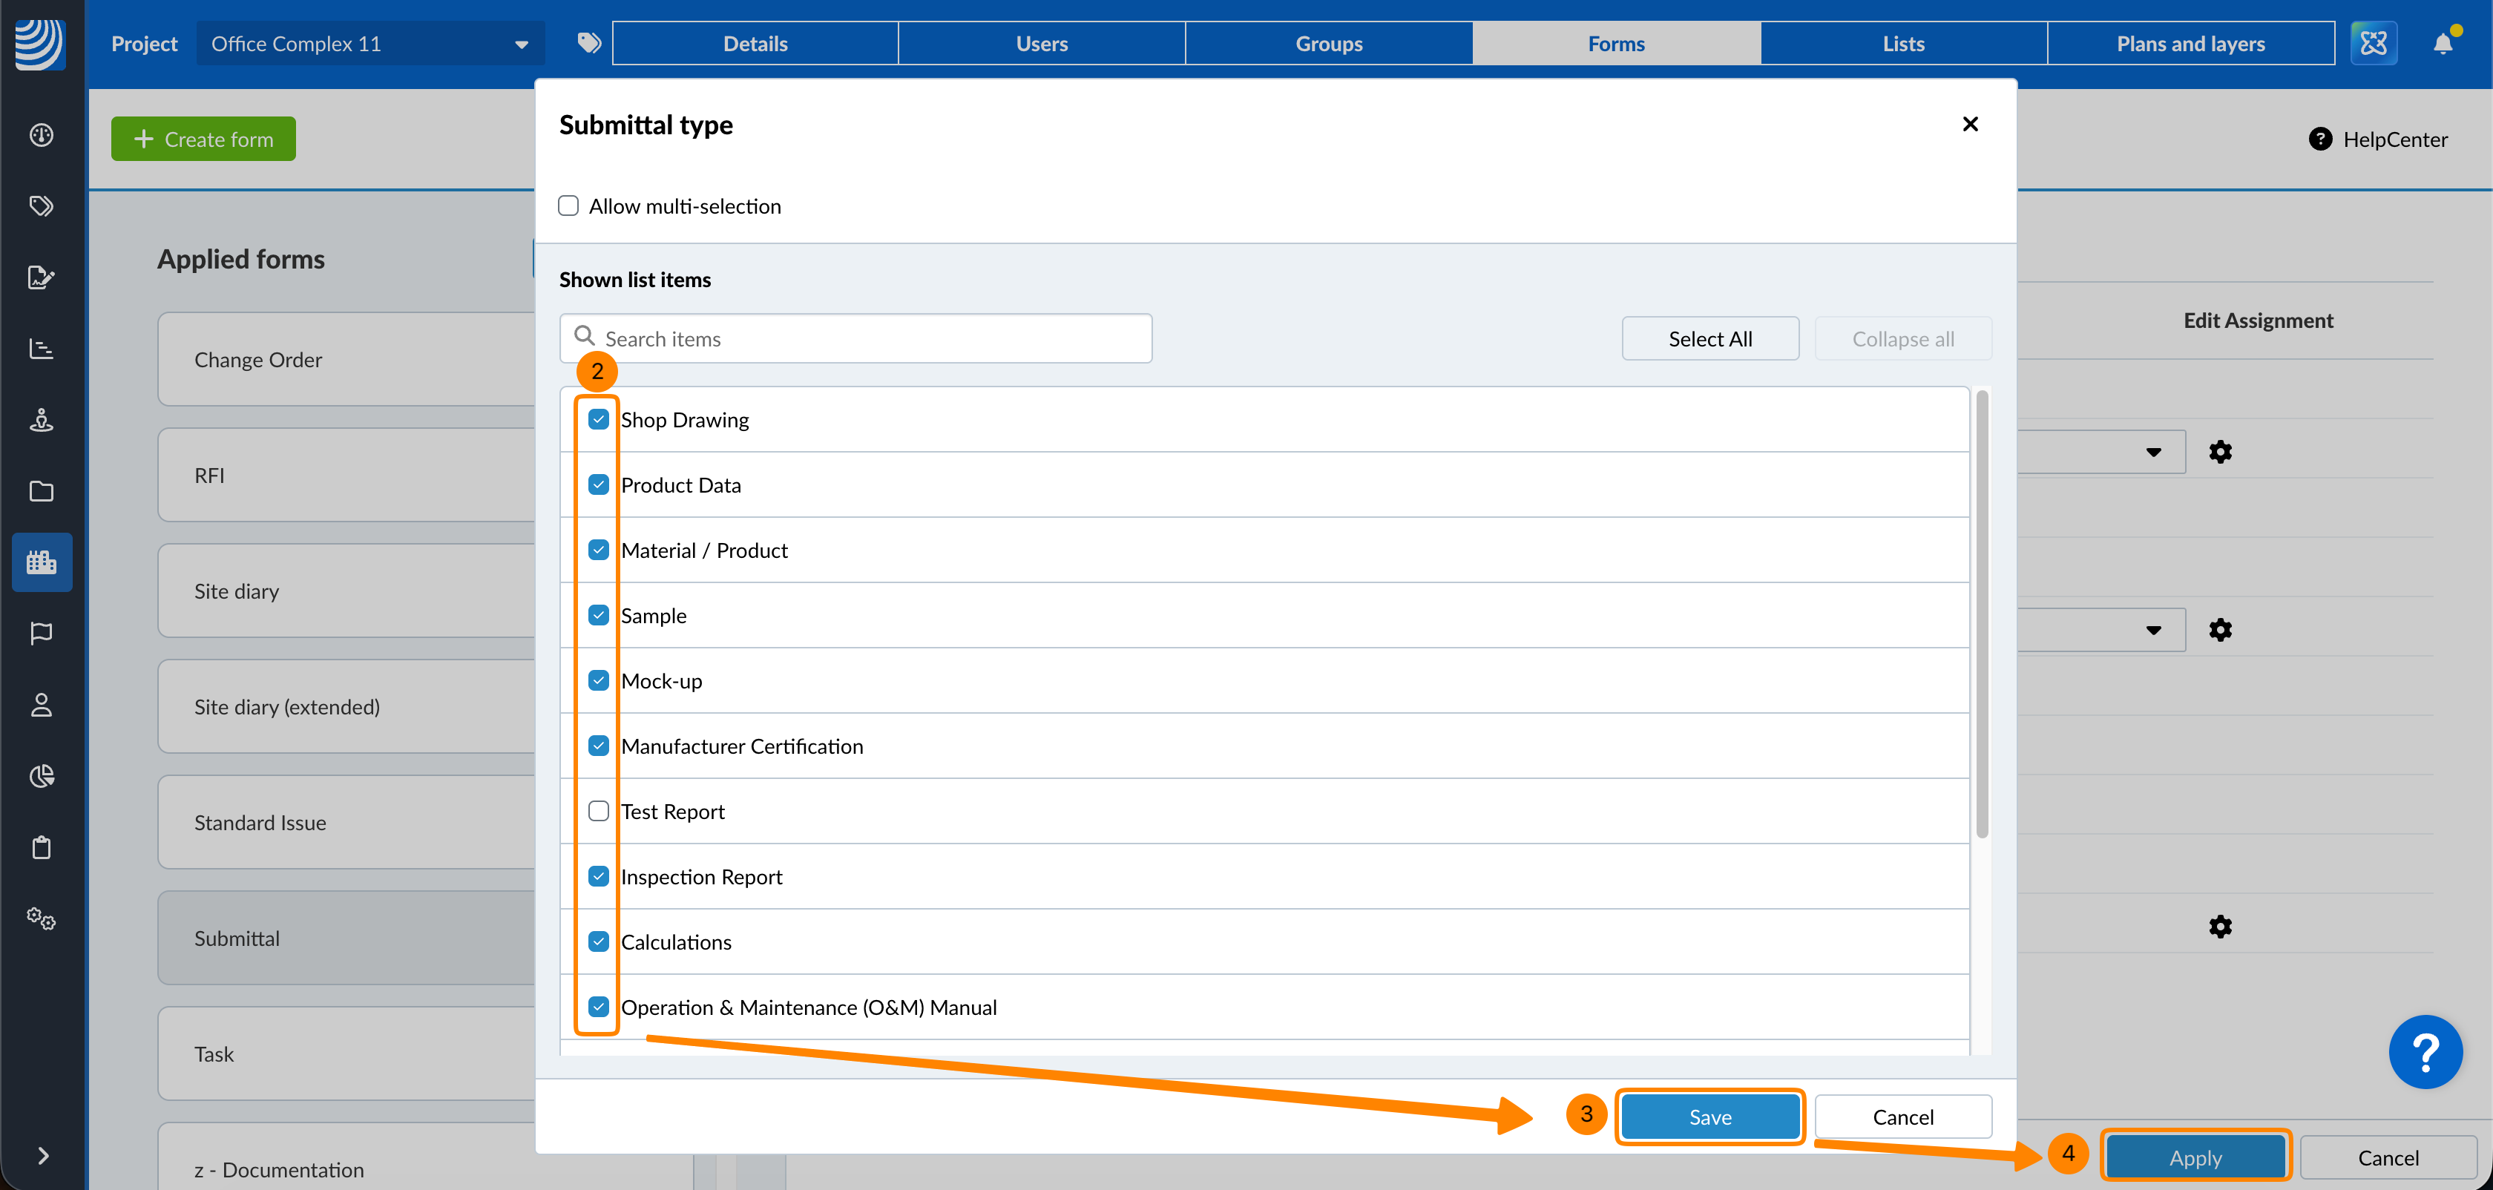Open the clipboard icon in the sidebar
The height and width of the screenshot is (1190, 2493).
pyautogui.click(x=41, y=847)
